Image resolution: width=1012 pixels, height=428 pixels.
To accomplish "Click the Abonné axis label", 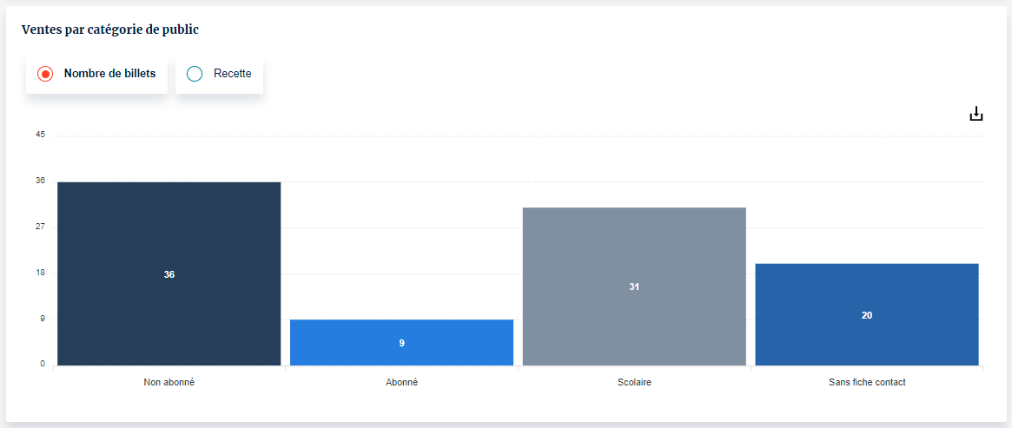I will click(x=401, y=382).
